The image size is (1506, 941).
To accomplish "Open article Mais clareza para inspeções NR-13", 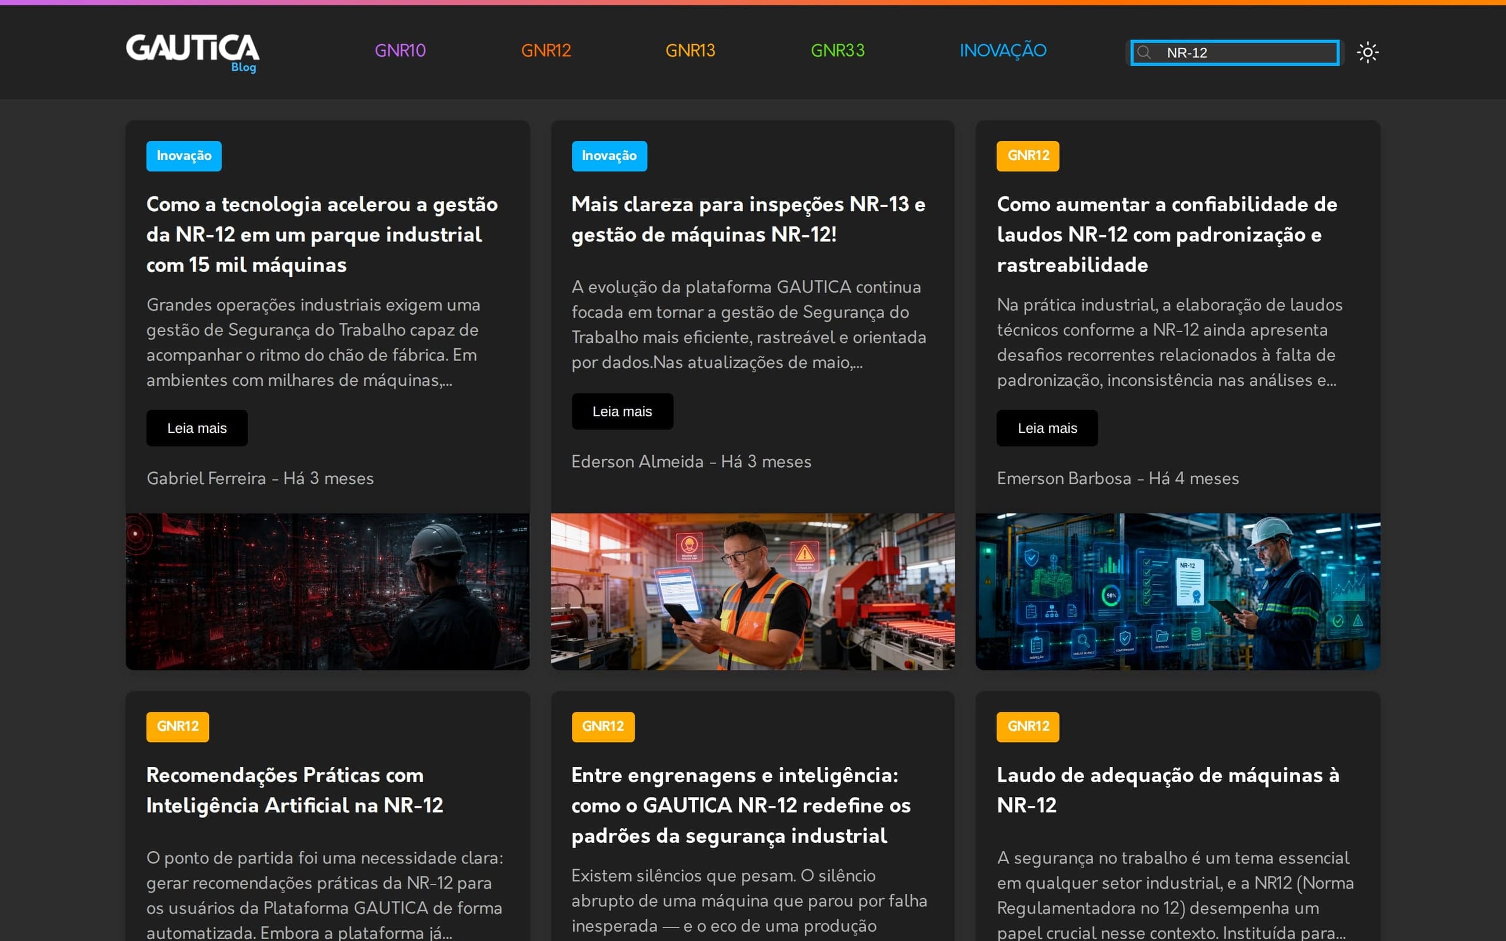I will 748,219.
